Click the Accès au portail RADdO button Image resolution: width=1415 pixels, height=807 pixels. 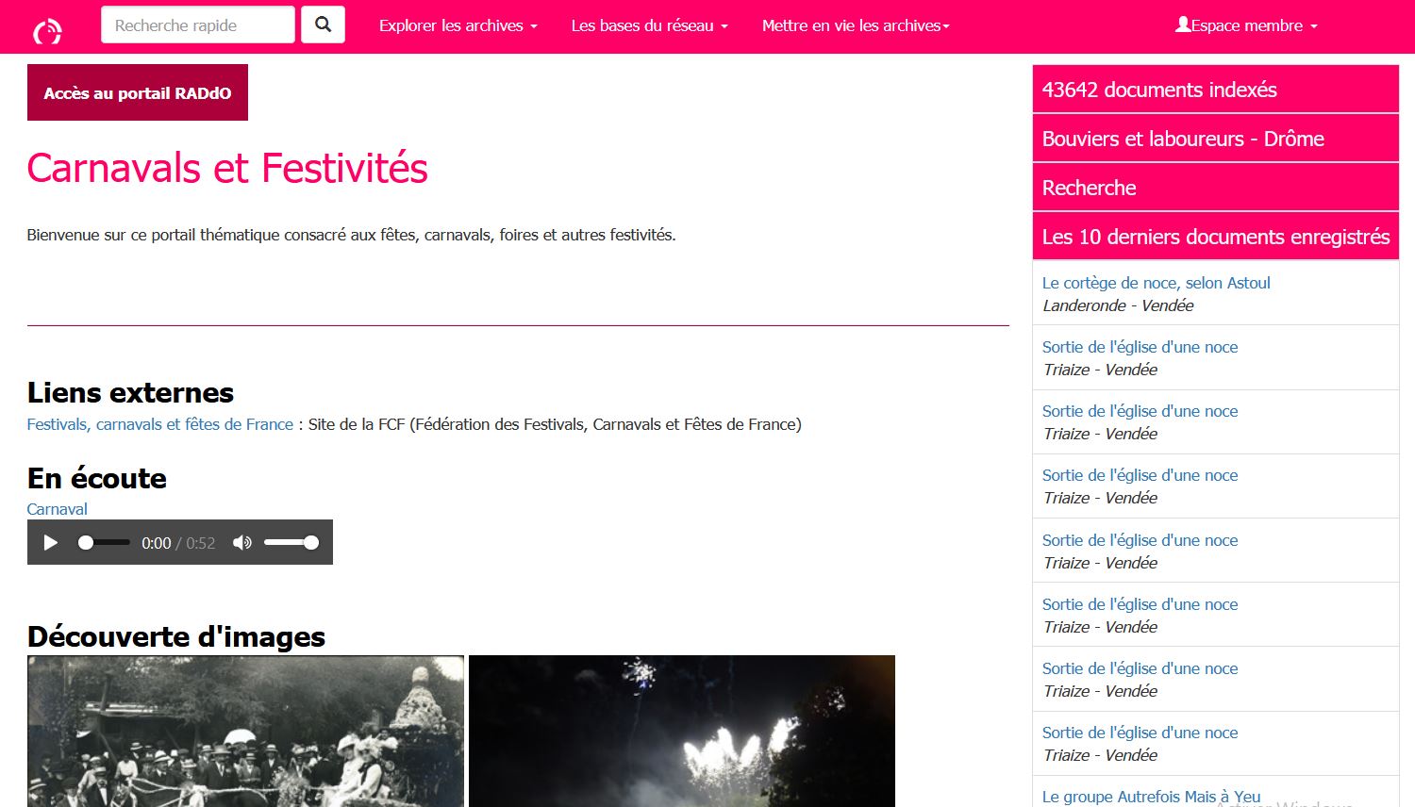(x=138, y=92)
